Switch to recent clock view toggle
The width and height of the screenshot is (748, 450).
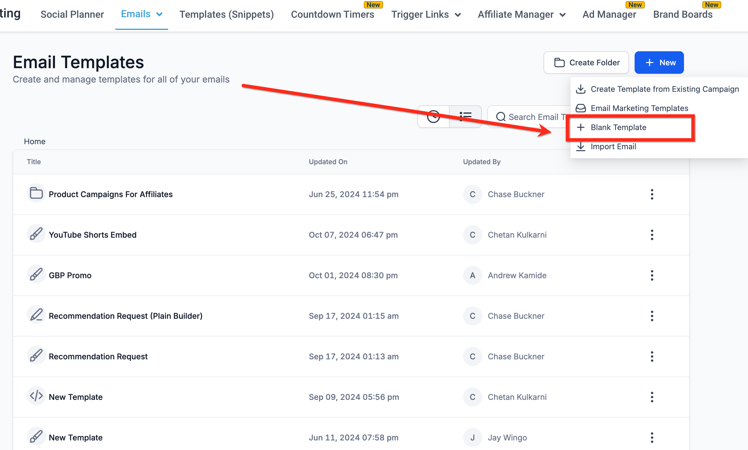pyautogui.click(x=433, y=117)
